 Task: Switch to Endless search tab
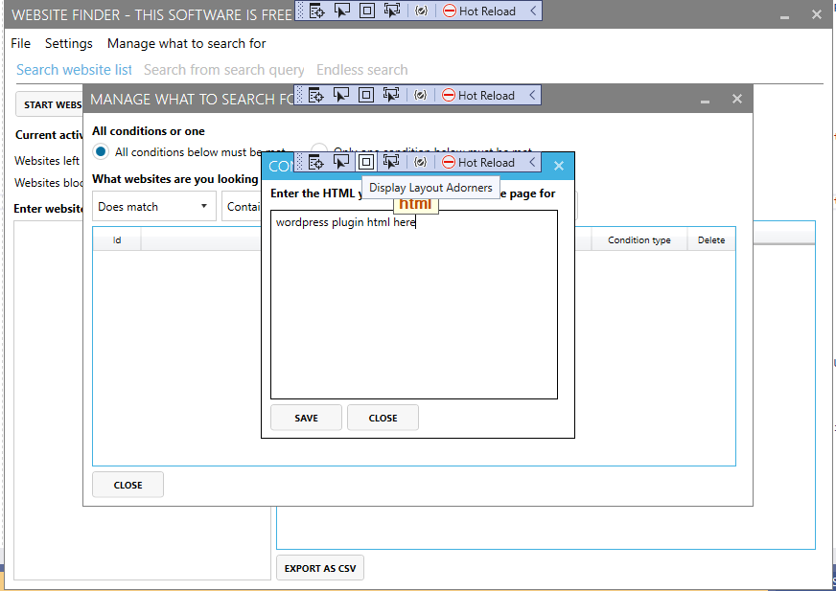click(x=362, y=70)
